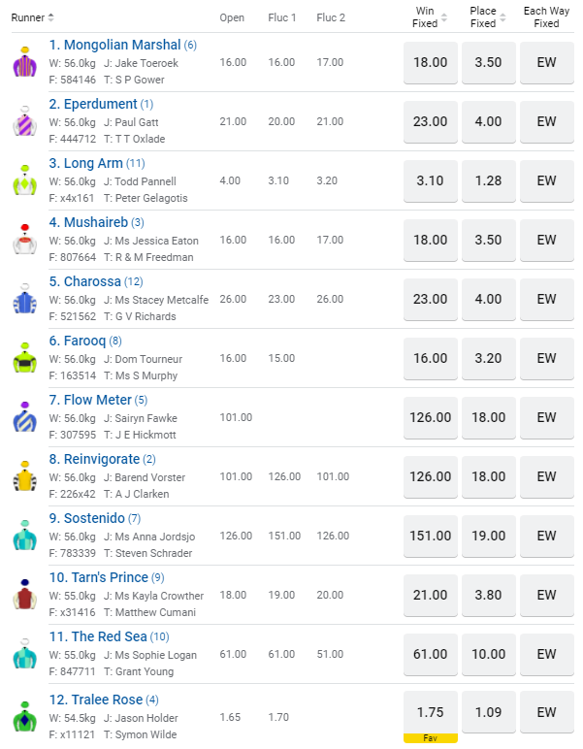Open the Eperdument runner name link
583x749 pixels.
point(93,104)
